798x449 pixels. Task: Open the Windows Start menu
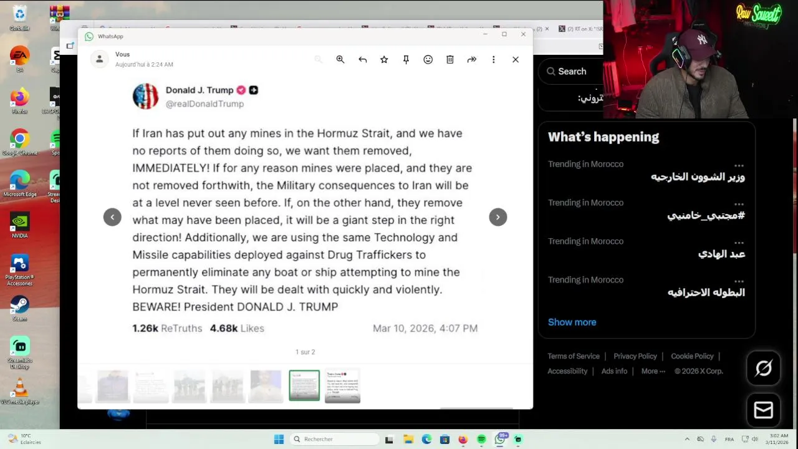point(279,439)
